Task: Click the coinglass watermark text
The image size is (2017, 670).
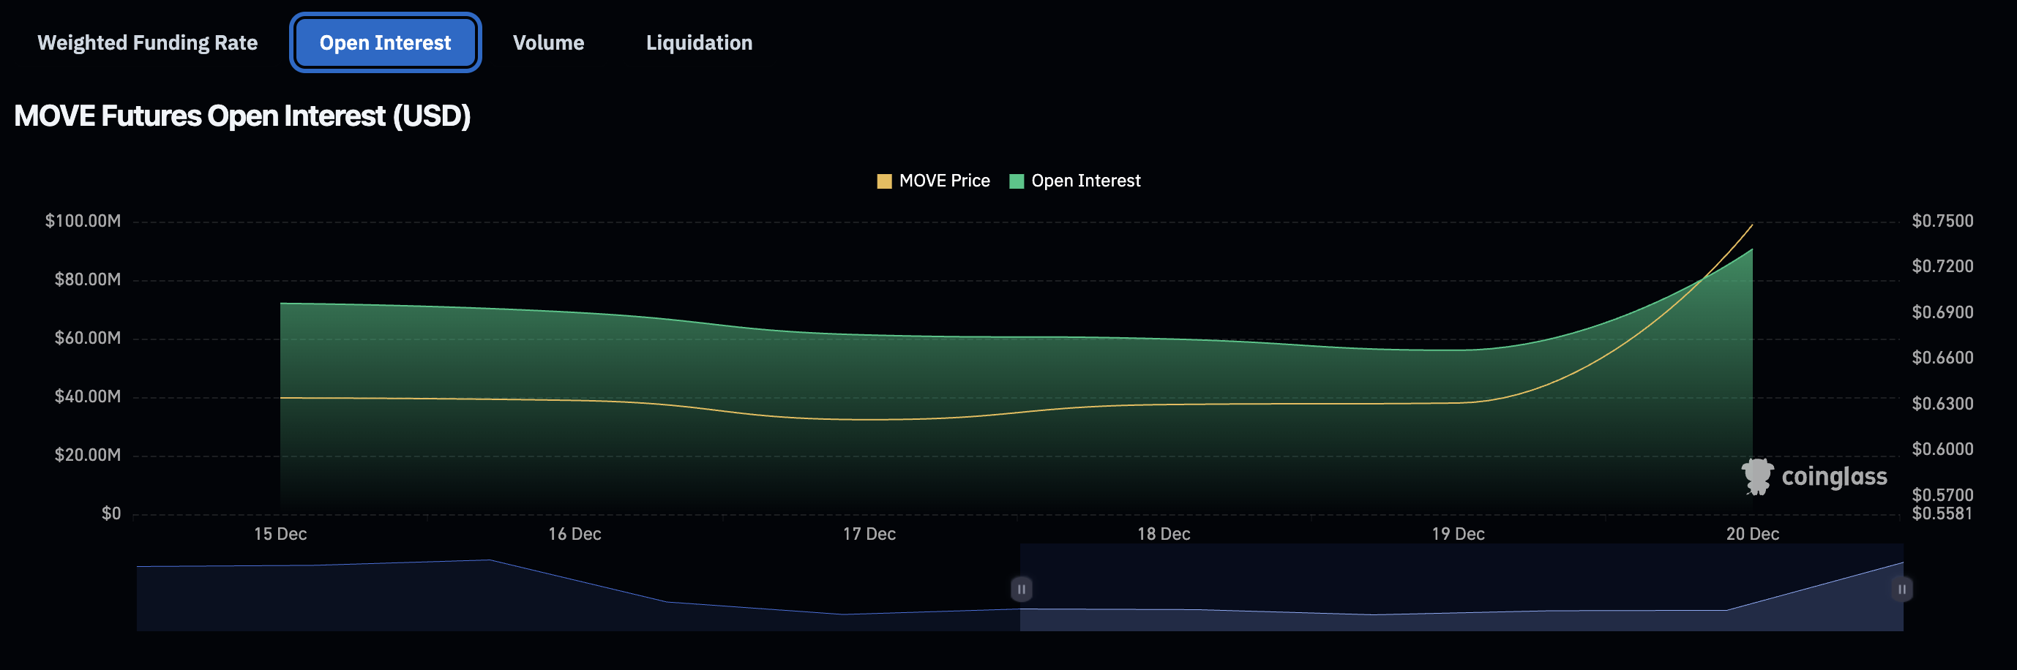Action: pyautogui.click(x=1834, y=476)
